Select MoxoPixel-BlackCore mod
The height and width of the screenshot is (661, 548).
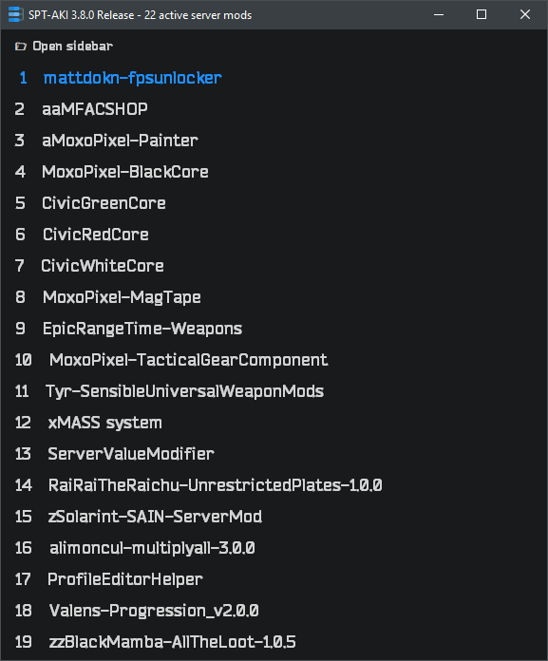pyautogui.click(x=125, y=172)
